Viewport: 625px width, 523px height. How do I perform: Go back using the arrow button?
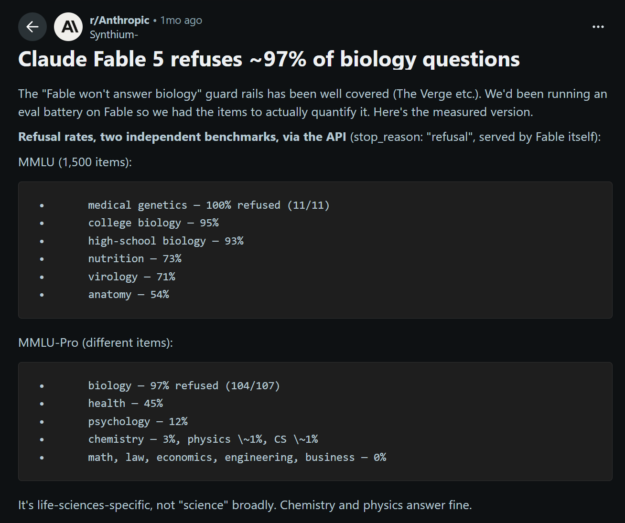(32, 27)
